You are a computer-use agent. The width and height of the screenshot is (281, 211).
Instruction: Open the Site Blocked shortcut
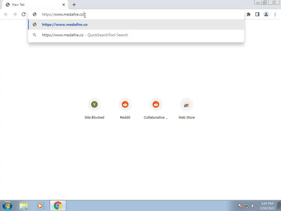(94, 109)
